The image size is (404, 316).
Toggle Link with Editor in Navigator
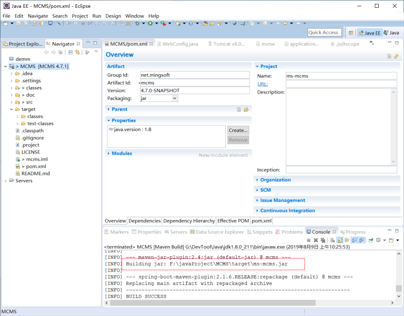(x=77, y=52)
